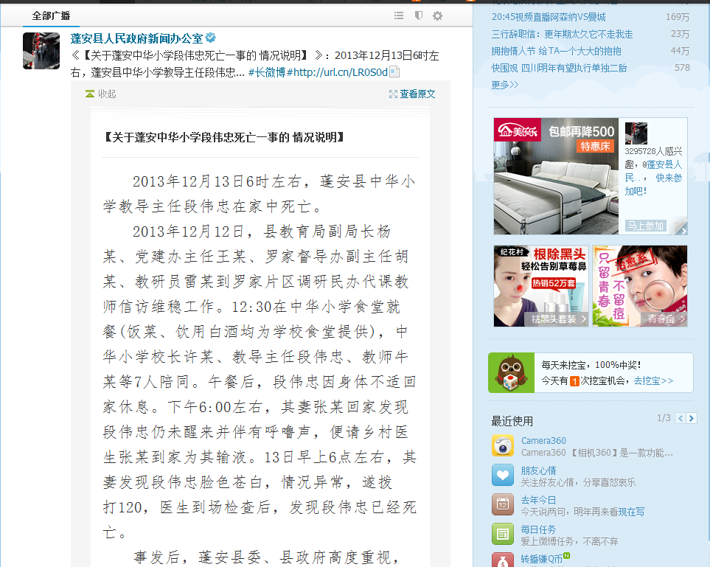Go to previous page of 最近使用 apps
Image resolution: width=710 pixels, height=567 pixels.
tap(681, 418)
